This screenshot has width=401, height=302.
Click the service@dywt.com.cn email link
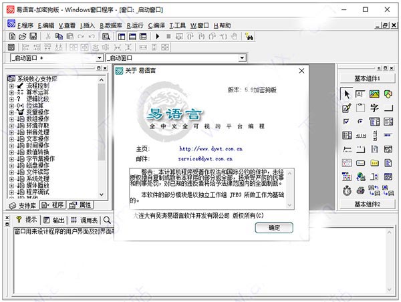point(205,159)
